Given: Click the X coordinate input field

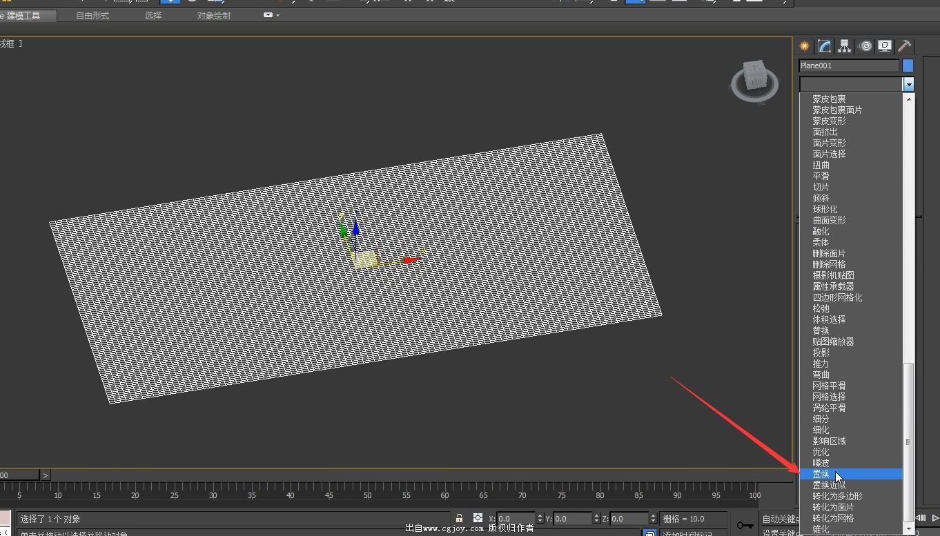Looking at the screenshot, I should click(515, 519).
